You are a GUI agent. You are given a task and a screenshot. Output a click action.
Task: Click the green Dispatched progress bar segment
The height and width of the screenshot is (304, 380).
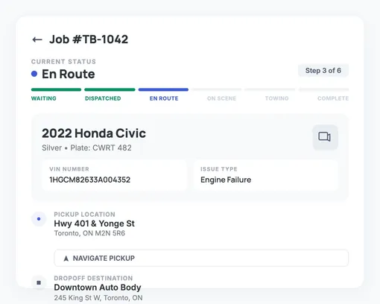click(110, 89)
